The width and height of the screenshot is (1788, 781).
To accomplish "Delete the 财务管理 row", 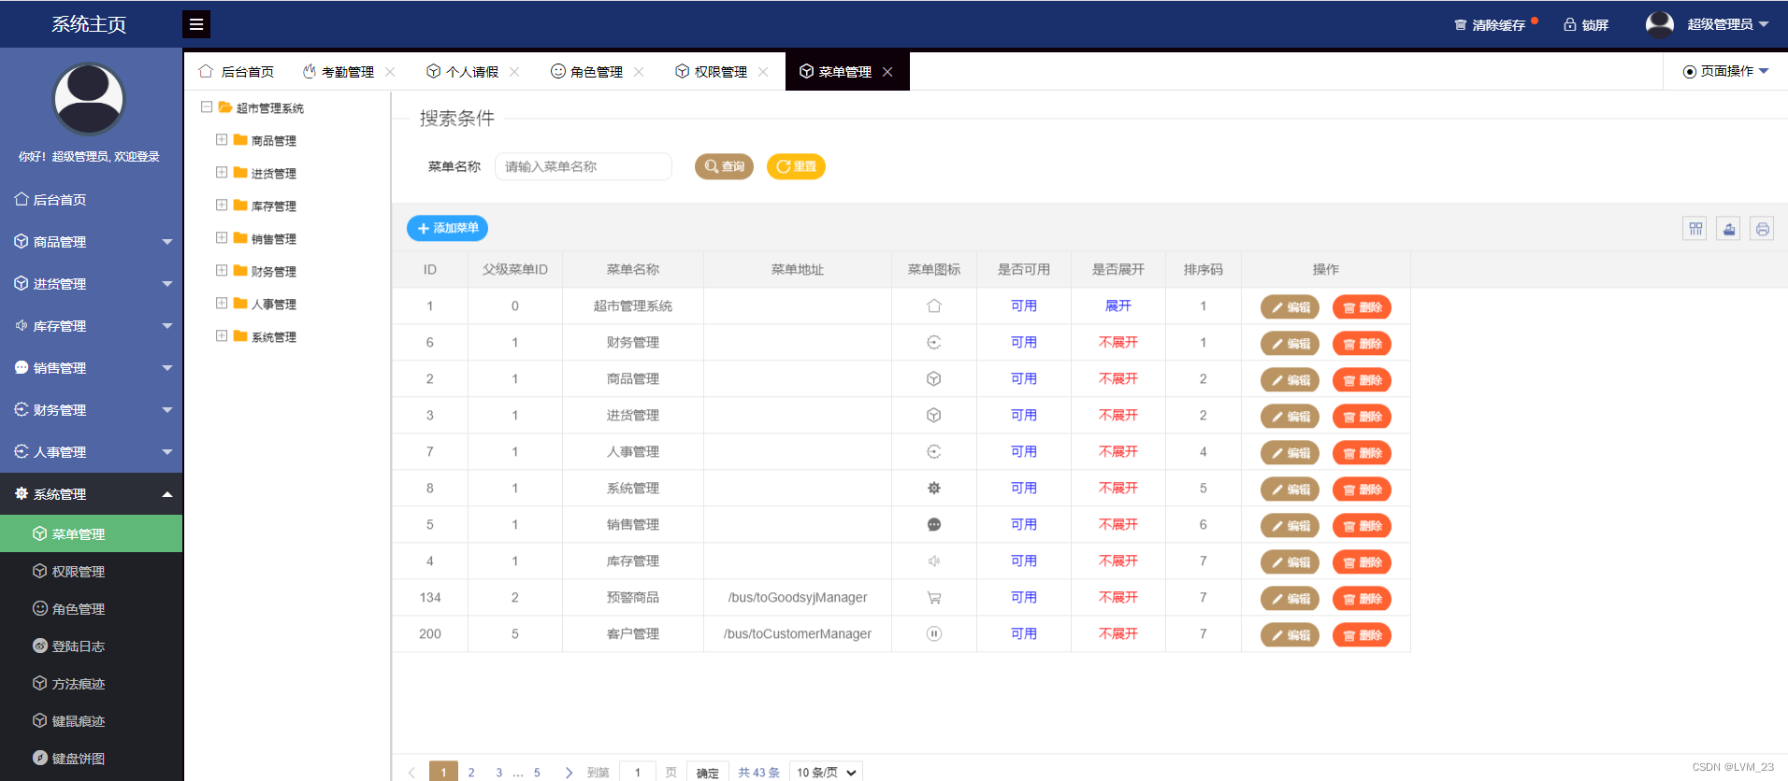I will pos(1362,344).
